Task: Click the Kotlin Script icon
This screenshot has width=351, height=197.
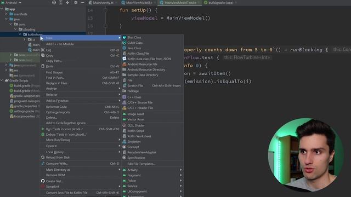Action: point(124,131)
